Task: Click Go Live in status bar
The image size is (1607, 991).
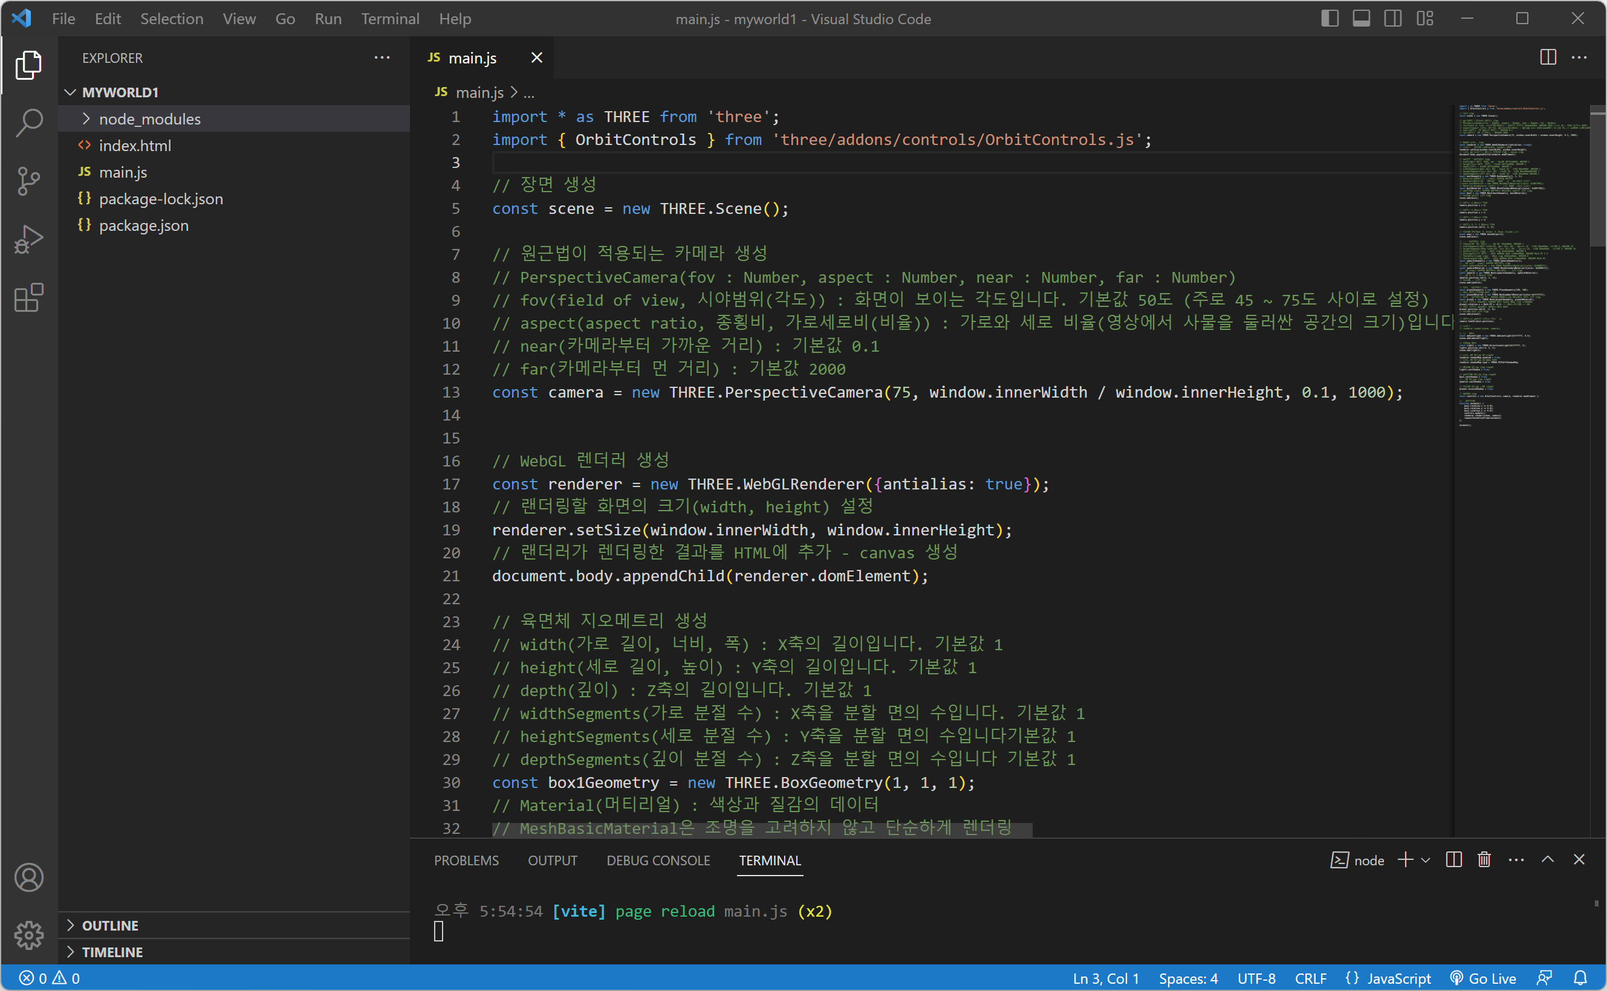Action: pos(1483,978)
